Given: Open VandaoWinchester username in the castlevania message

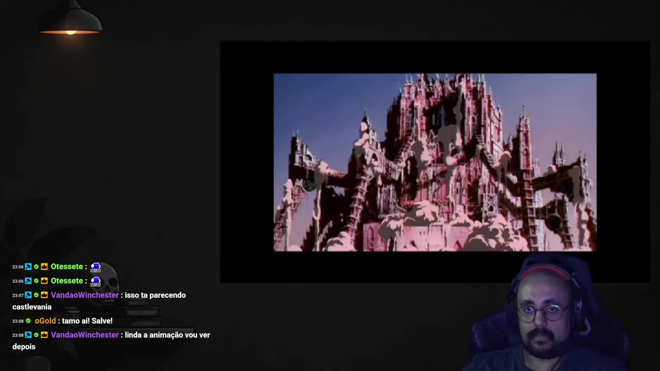Looking at the screenshot, I should [x=85, y=295].
